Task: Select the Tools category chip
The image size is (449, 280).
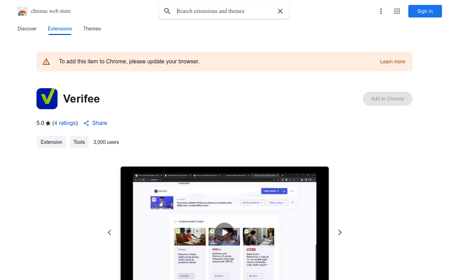Action: coord(79,142)
